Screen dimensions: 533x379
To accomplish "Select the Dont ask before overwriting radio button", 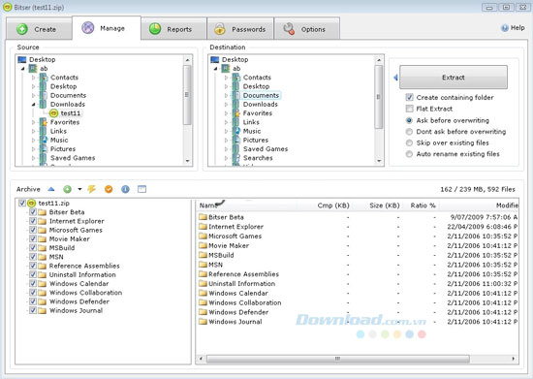I will click(409, 132).
